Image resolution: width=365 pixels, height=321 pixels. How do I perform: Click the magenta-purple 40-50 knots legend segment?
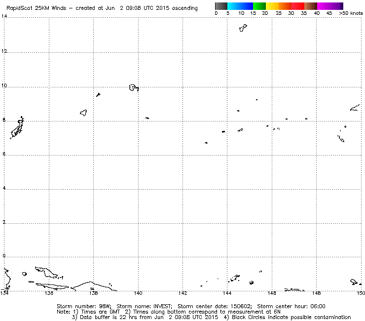point(330,6)
